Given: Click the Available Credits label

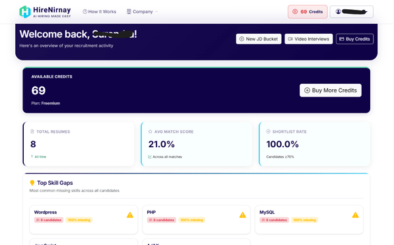Looking at the screenshot, I should tap(51, 77).
